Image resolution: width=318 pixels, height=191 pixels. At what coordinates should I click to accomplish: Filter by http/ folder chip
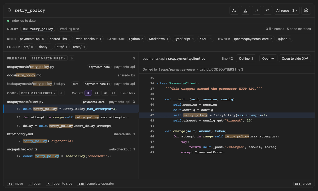[x=62, y=47]
